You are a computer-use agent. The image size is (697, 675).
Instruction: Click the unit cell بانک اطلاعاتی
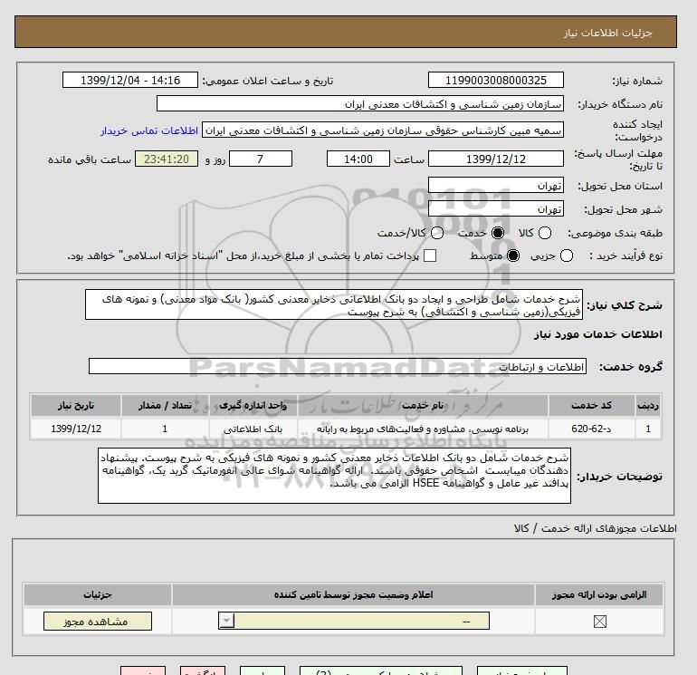coord(253,429)
